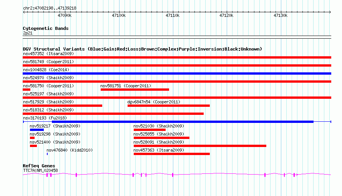The width and height of the screenshot is (342, 196).
Task: Open the nsv581749 (Cooper2011) variant label
Action: [x=48, y=62]
